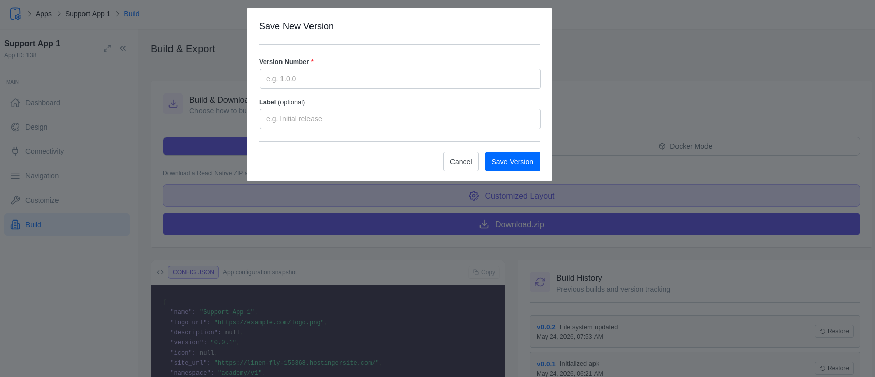Copy the config JSON snapshot
Viewport: 875px width, 377px height.
pyautogui.click(x=484, y=272)
